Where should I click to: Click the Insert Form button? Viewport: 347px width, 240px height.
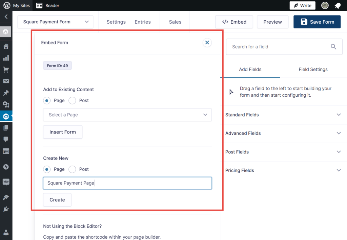[x=63, y=132]
